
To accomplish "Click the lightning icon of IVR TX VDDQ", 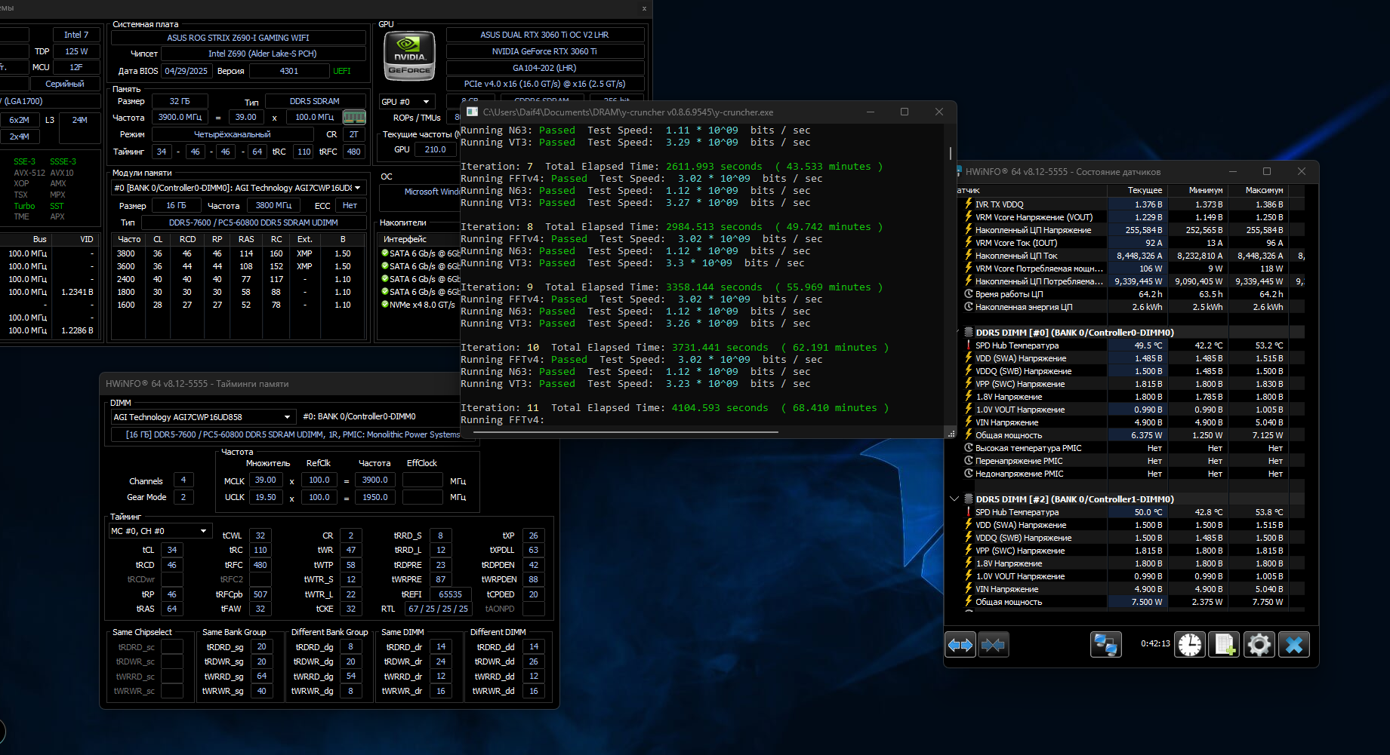I will coord(969,204).
